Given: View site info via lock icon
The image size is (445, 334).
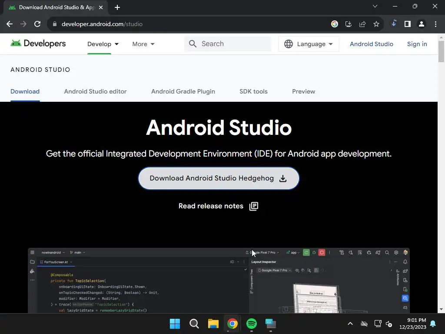Looking at the screenshot, I should pos(55,24).
